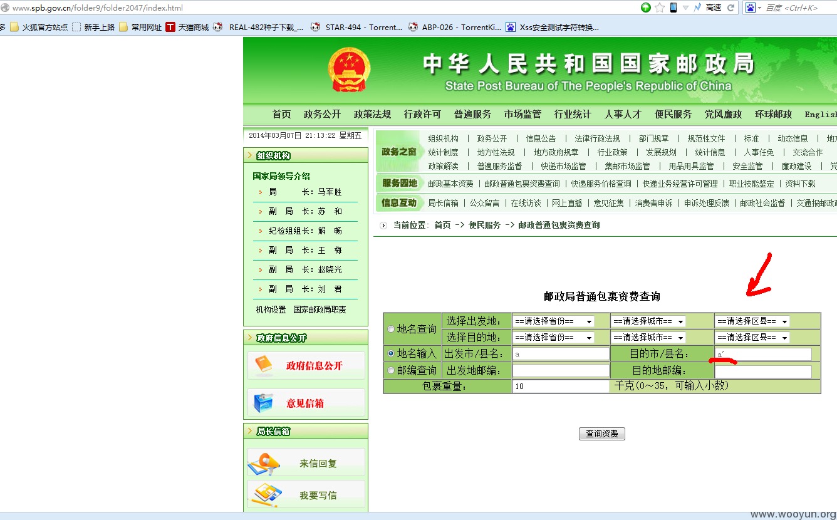Viewport: 837px width, 520px height.
Task: Open the destination 请选择城市 dropdown
Action: click(x=648, y=338)
